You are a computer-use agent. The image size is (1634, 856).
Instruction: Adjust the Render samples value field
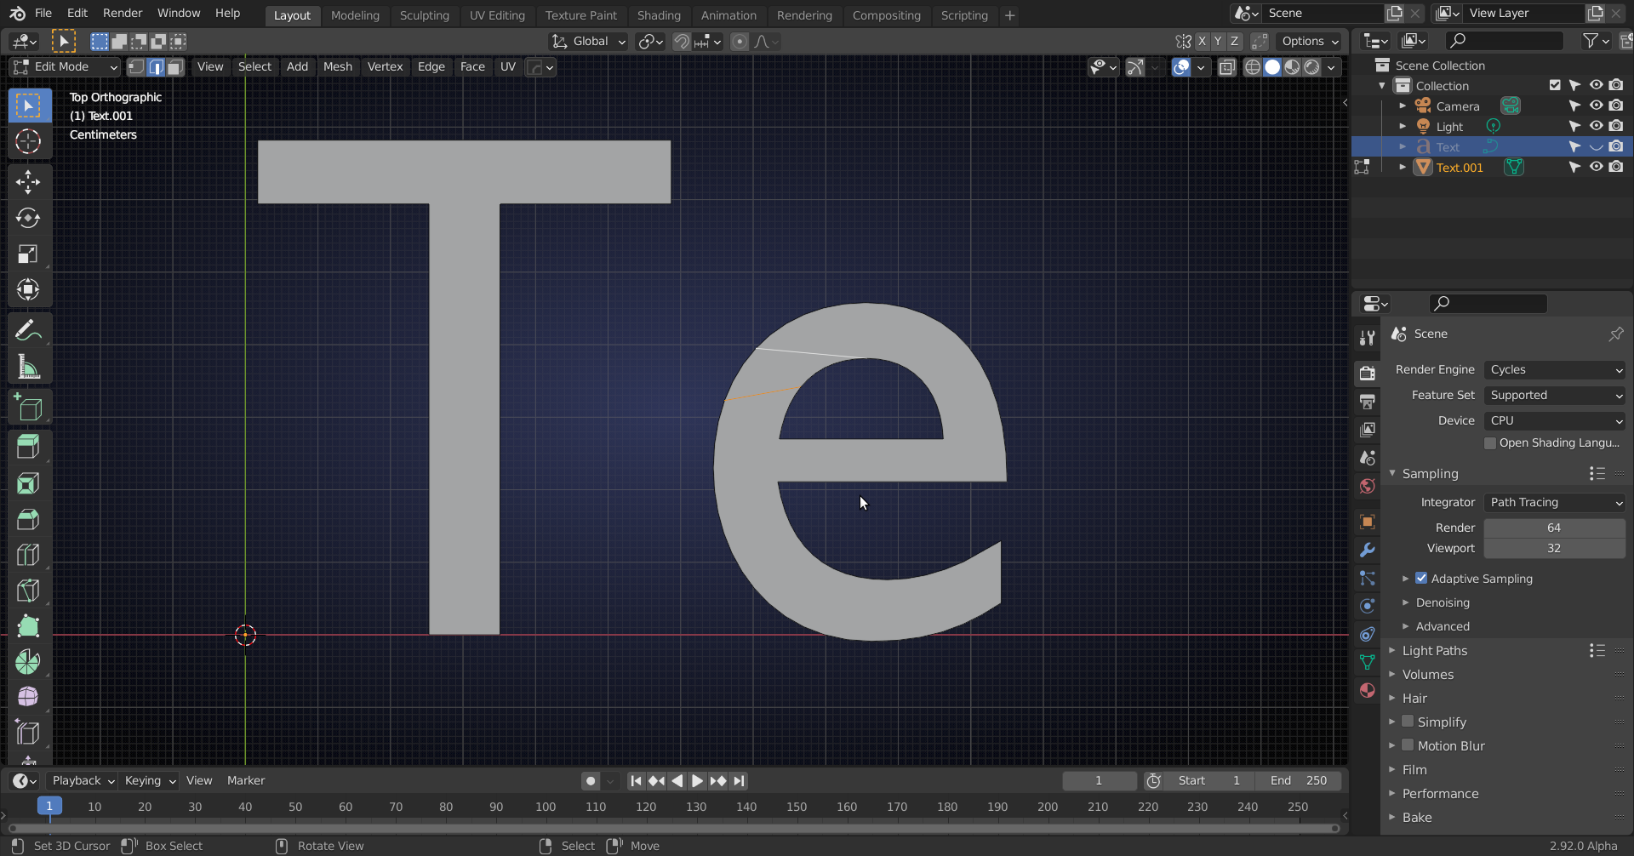1553,528
